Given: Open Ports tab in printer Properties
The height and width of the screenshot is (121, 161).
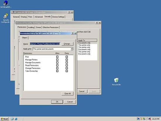Looking at the screenshot, I should tap(30, 17).
